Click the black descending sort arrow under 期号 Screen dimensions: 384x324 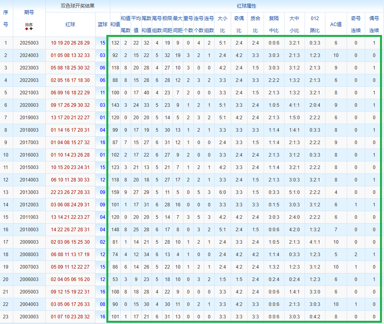click(x=31, y=29)
